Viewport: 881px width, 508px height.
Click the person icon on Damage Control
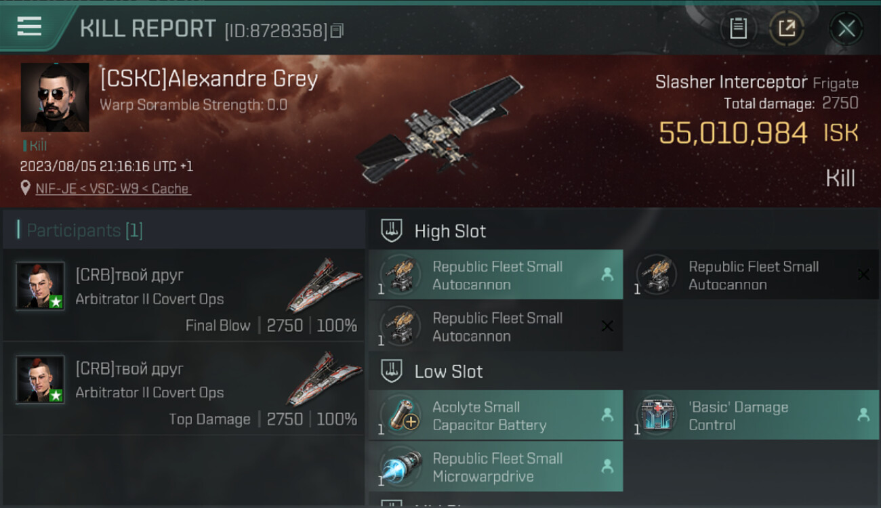(863, 415)
